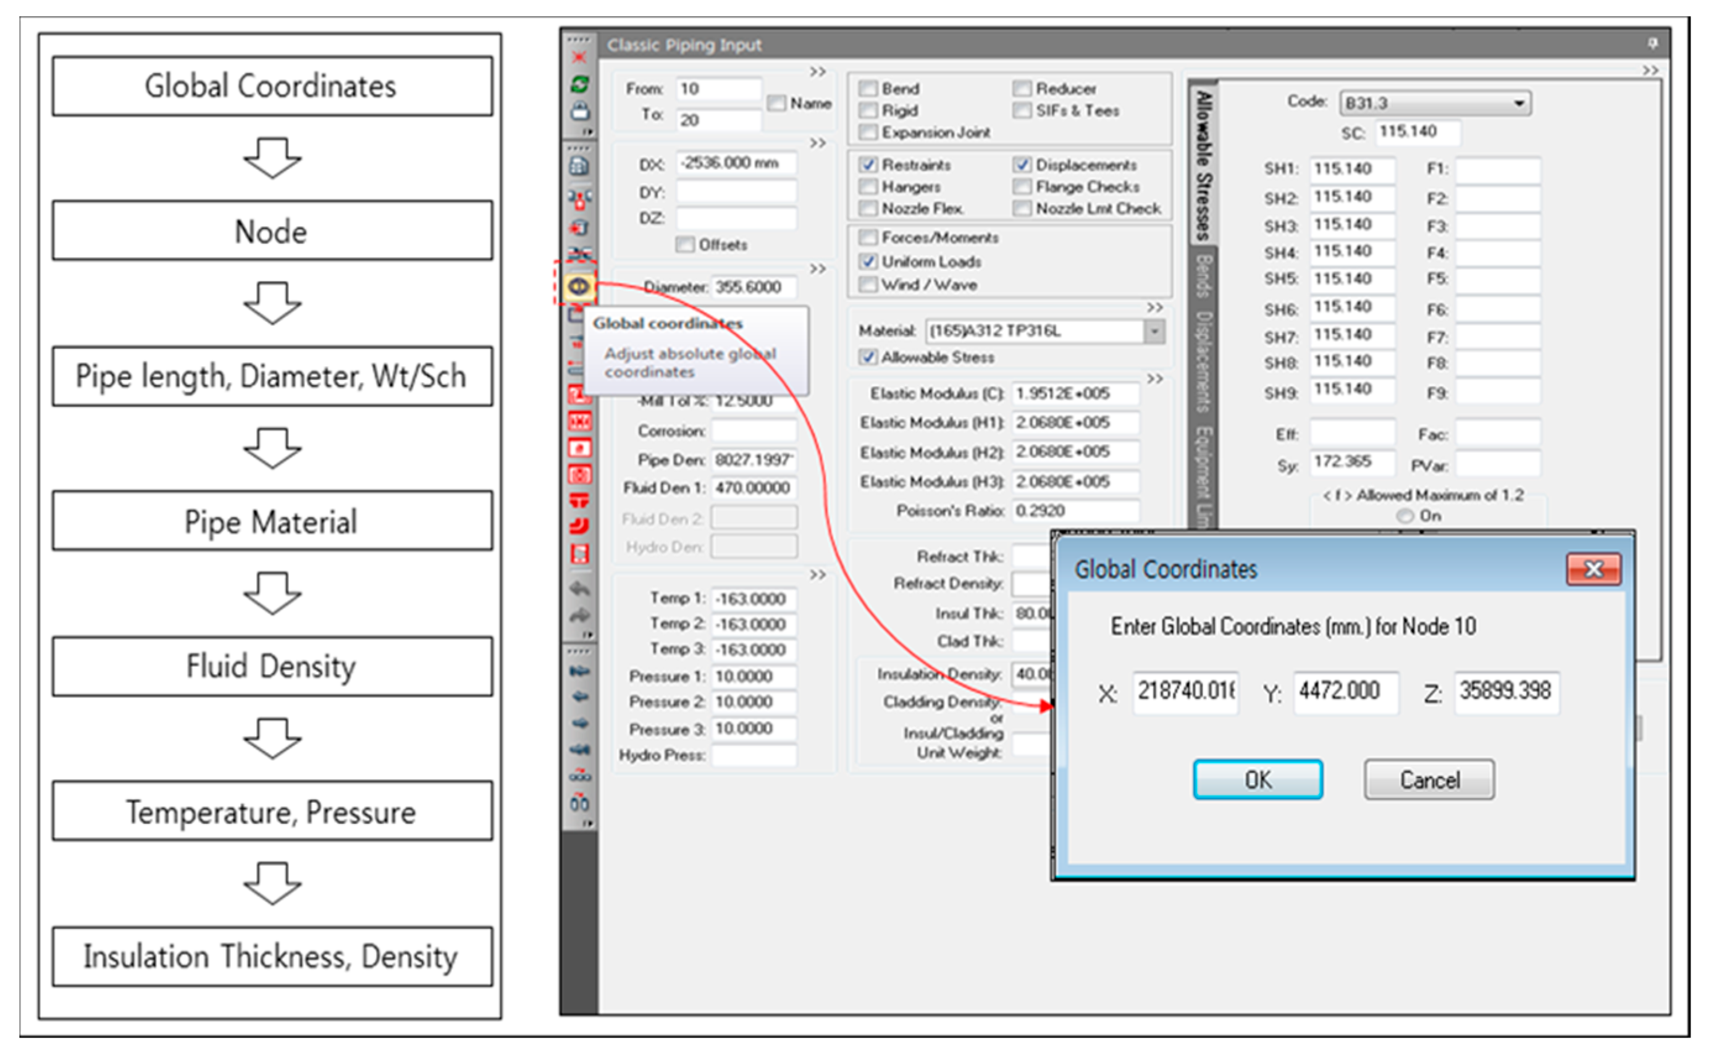Click the grey undo arrow icon
Screen dimensions: 1714x1056
click(580, 588)
